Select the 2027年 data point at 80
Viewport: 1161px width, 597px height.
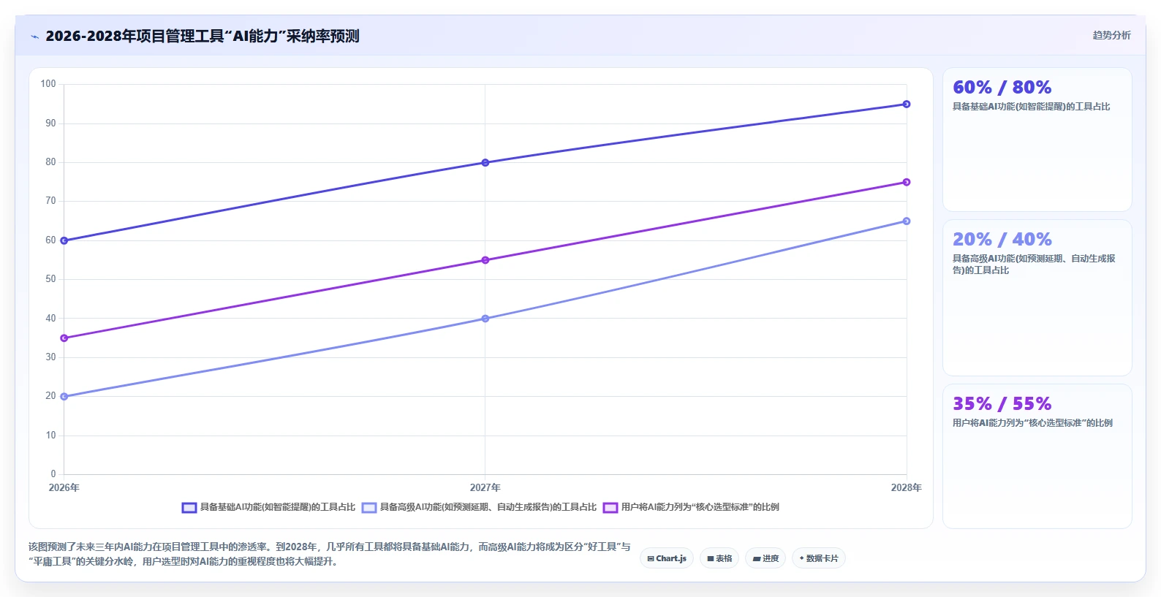pyautogui.click(x=485, y=162)
